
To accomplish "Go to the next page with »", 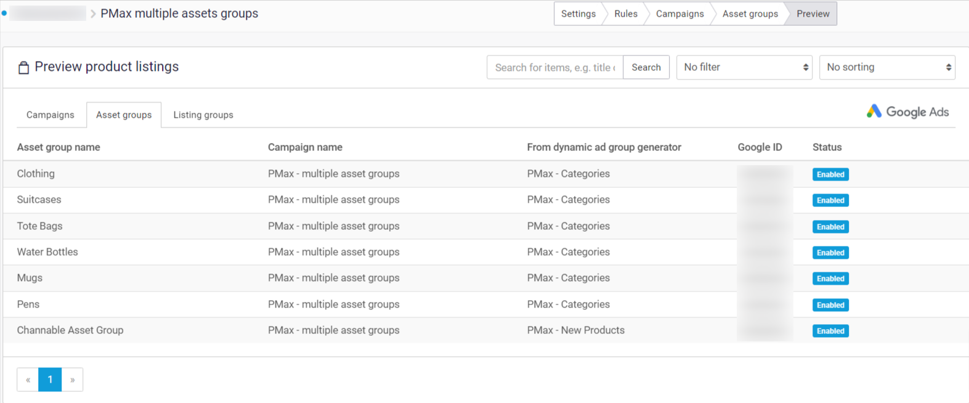I will pos(72,380).
